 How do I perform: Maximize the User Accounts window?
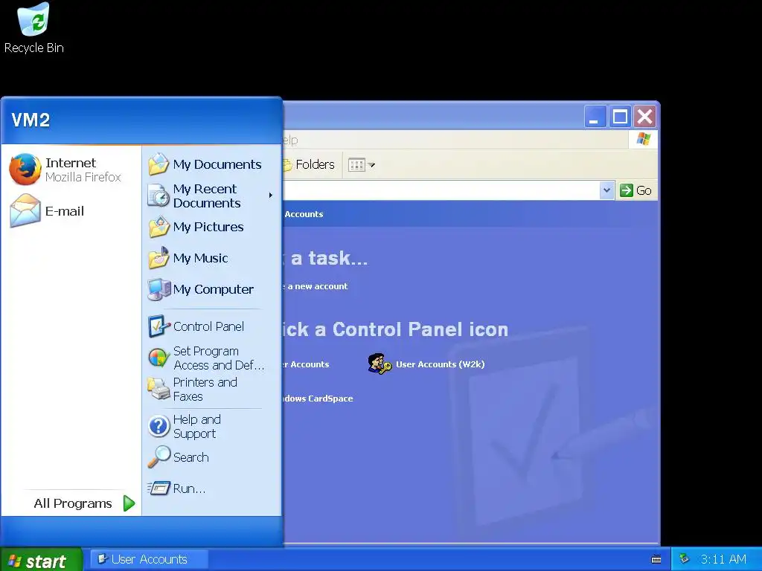(x=620, y=117)
